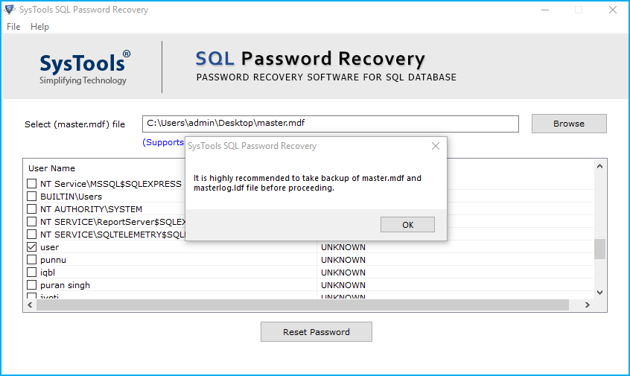
Task: Click UNKNOWN password cell for 'puran singh'
Action: click(343, 285)
